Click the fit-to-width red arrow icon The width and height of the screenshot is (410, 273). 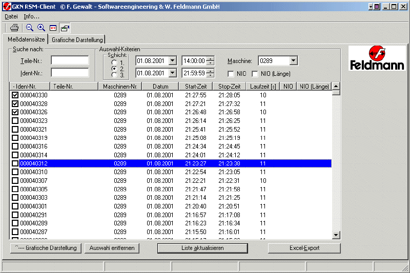[53, 28]
